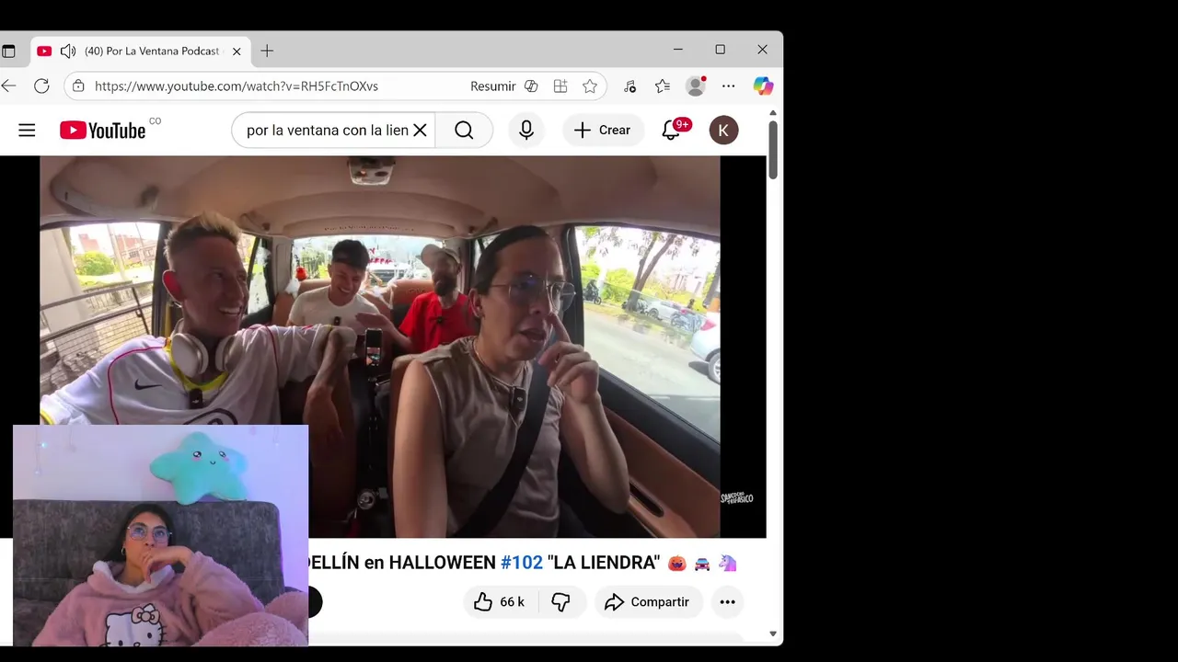1178x662 pixels.
Task: Focus the YouTube search field
Action: [328, 131]
